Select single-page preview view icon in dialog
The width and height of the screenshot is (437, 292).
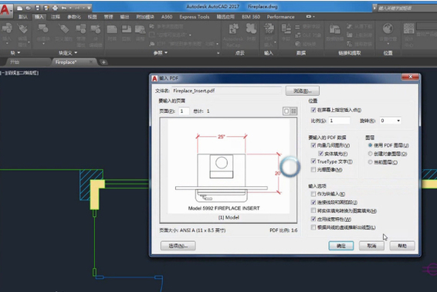(286, 111)
